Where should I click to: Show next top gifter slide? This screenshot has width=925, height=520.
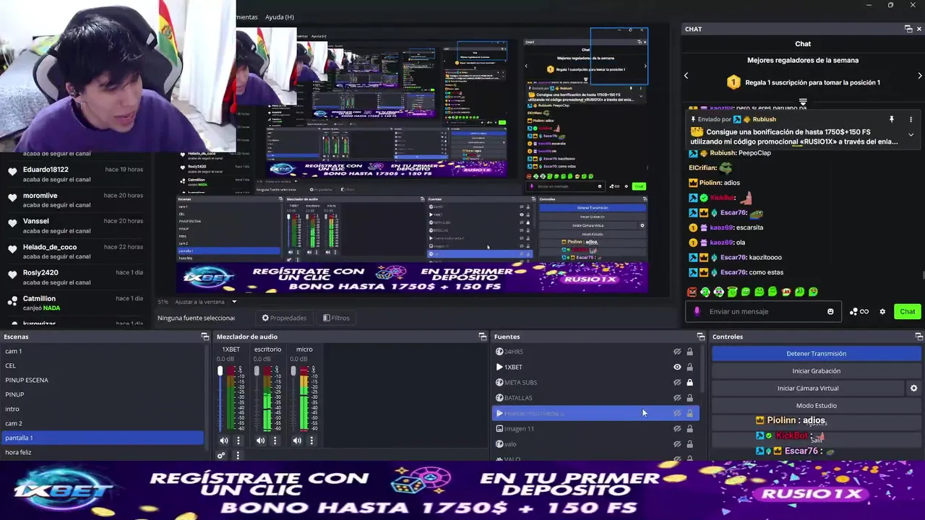[919, 75]
